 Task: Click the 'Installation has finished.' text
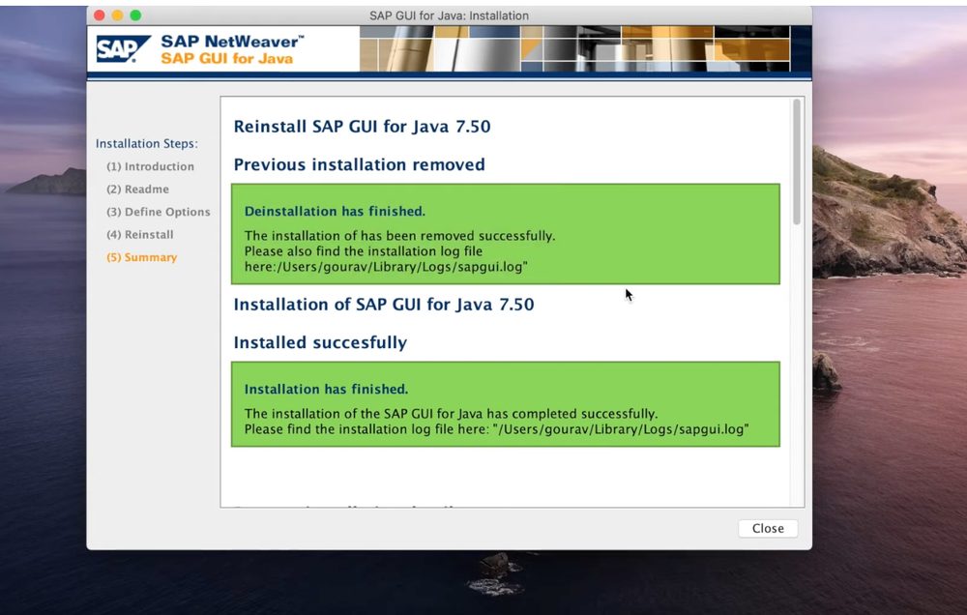326,390
